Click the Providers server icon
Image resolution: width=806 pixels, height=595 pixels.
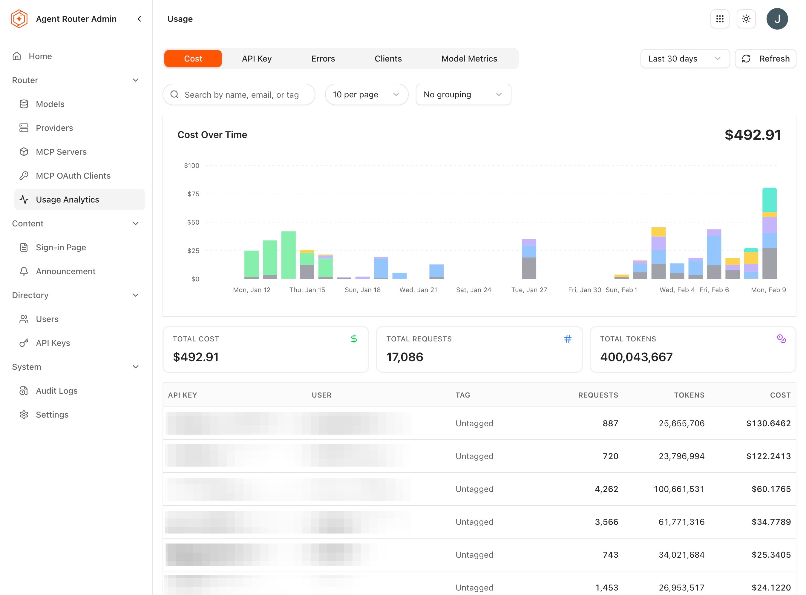(x=24, y=128)
